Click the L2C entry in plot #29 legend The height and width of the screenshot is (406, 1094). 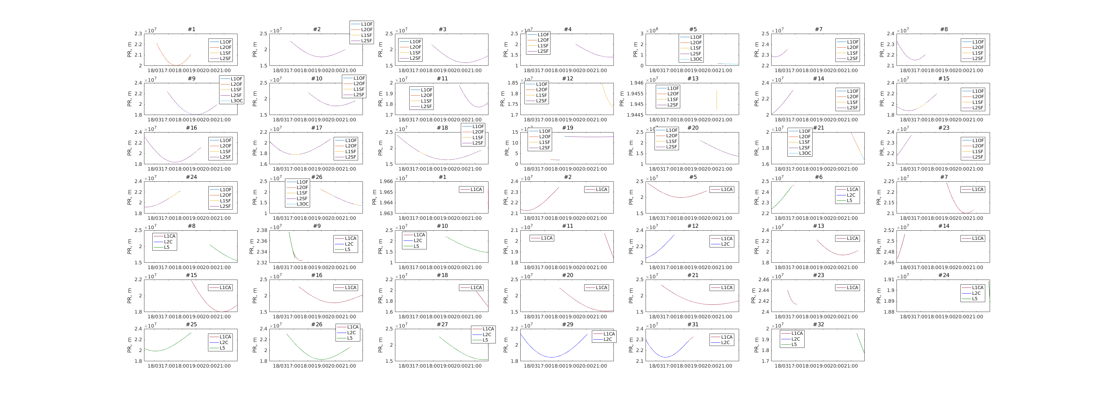click(x=608, y=339)
